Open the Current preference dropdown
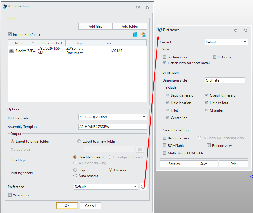253x213 pixels. click(226, 42)
